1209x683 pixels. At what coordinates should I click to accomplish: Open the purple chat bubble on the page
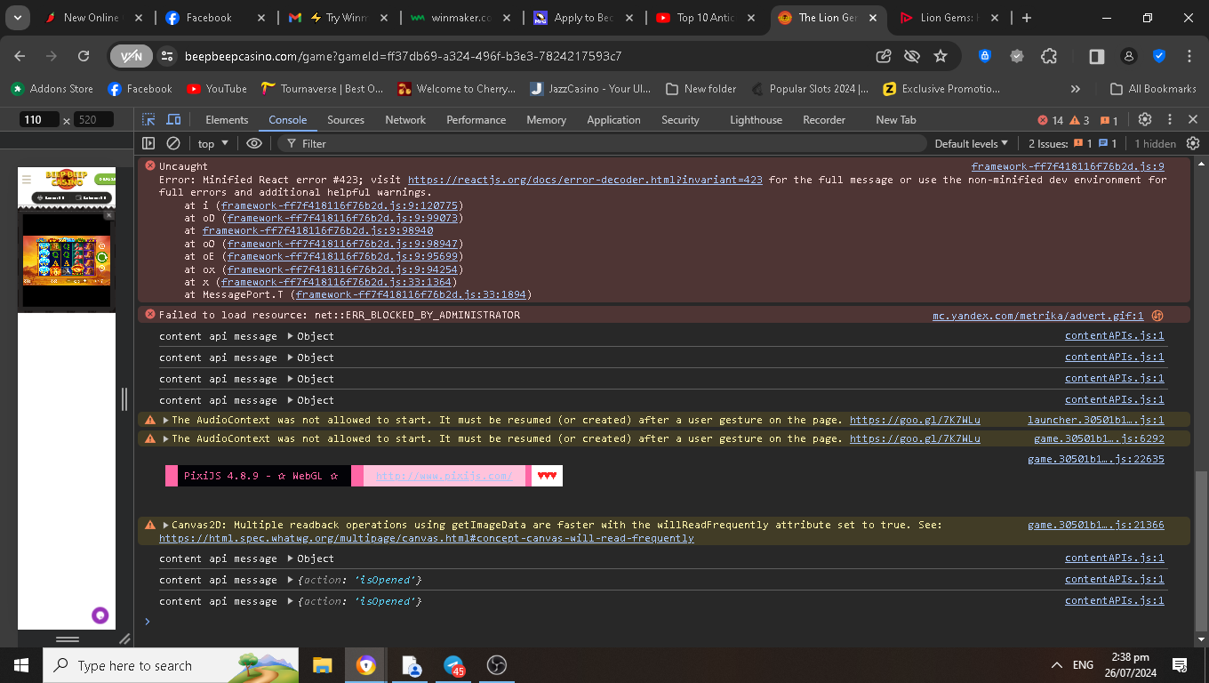(x=100, y=615)
